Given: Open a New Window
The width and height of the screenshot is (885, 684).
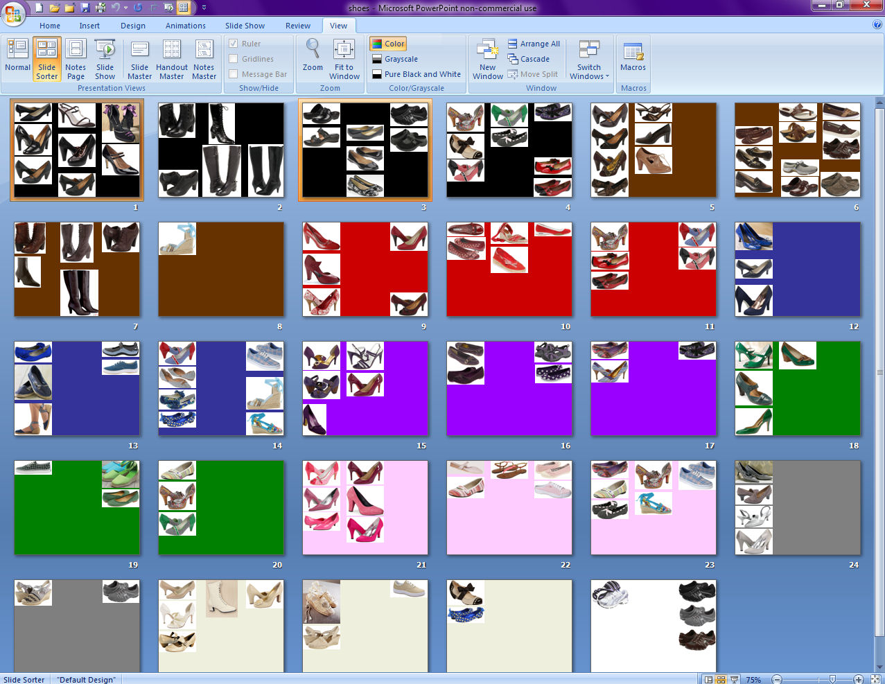Looking at the screenshot, I should 488,58.
